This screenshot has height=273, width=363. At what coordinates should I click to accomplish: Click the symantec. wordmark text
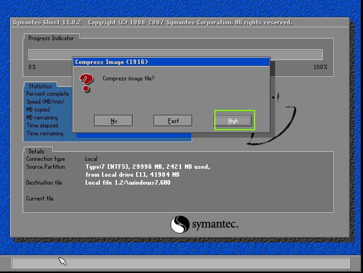(215, 224)
